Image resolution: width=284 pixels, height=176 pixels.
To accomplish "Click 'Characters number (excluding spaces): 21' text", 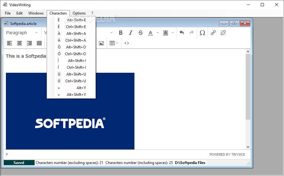I will 69,163.
